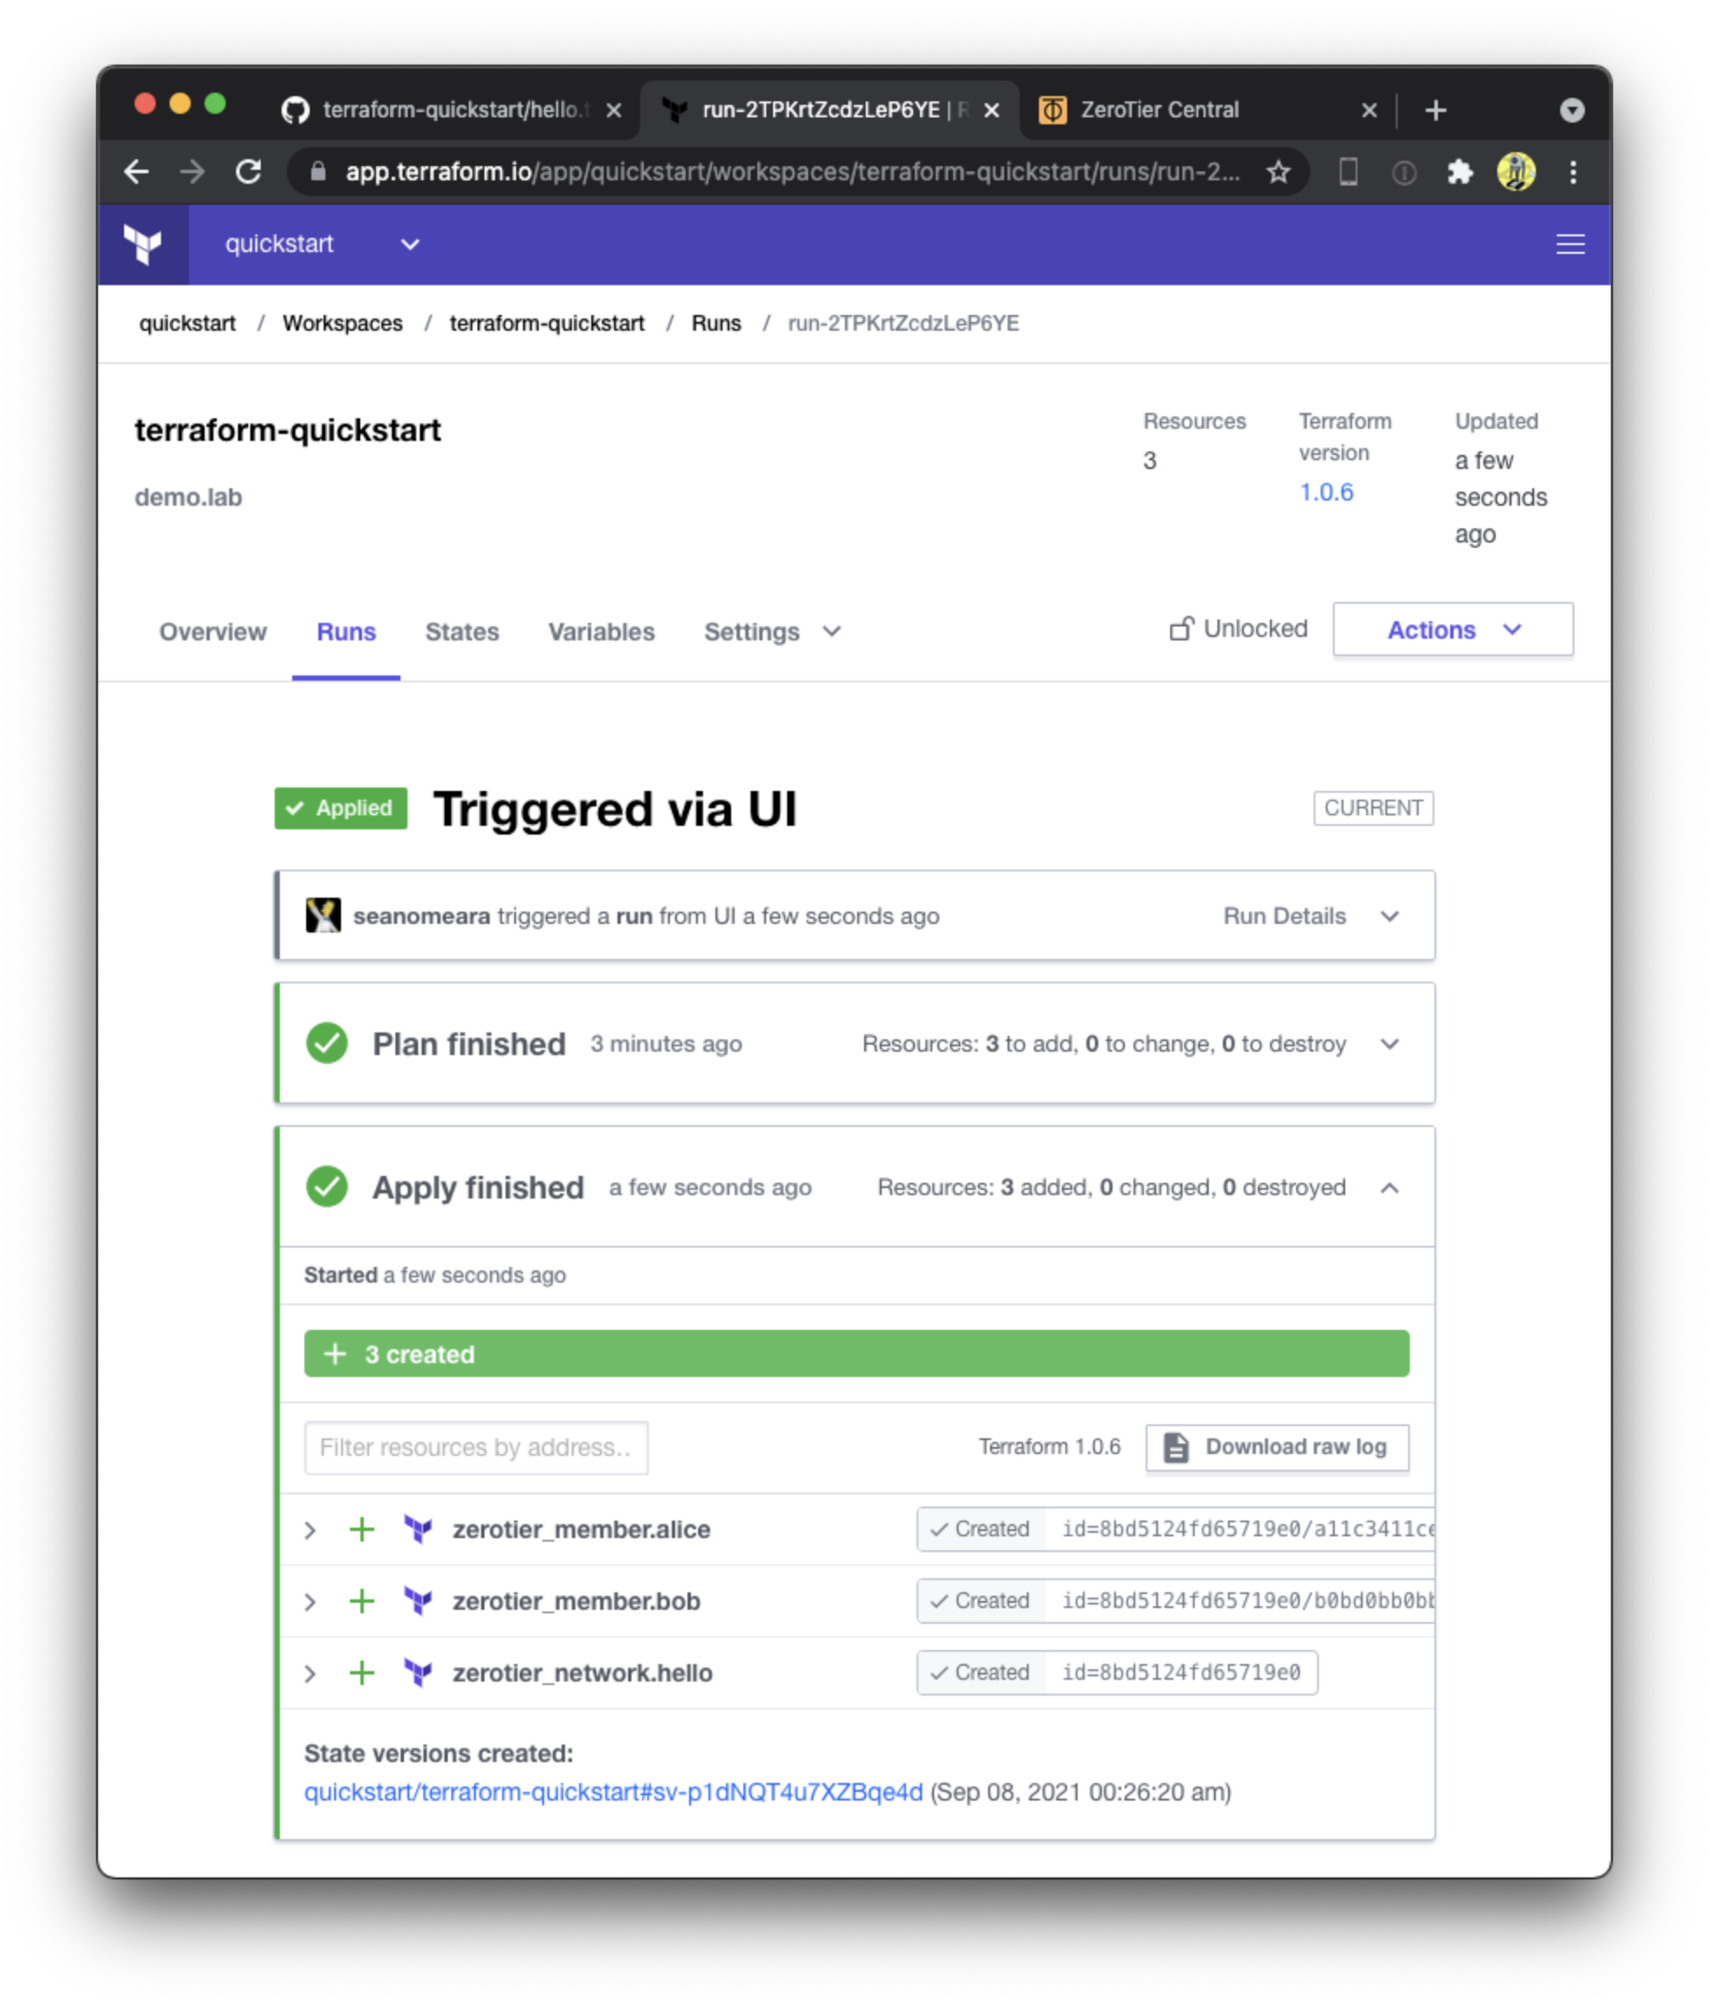Expand the zerotier_member.alice resource row
The image size is (1709, 2007).
tap(310, 1529)
